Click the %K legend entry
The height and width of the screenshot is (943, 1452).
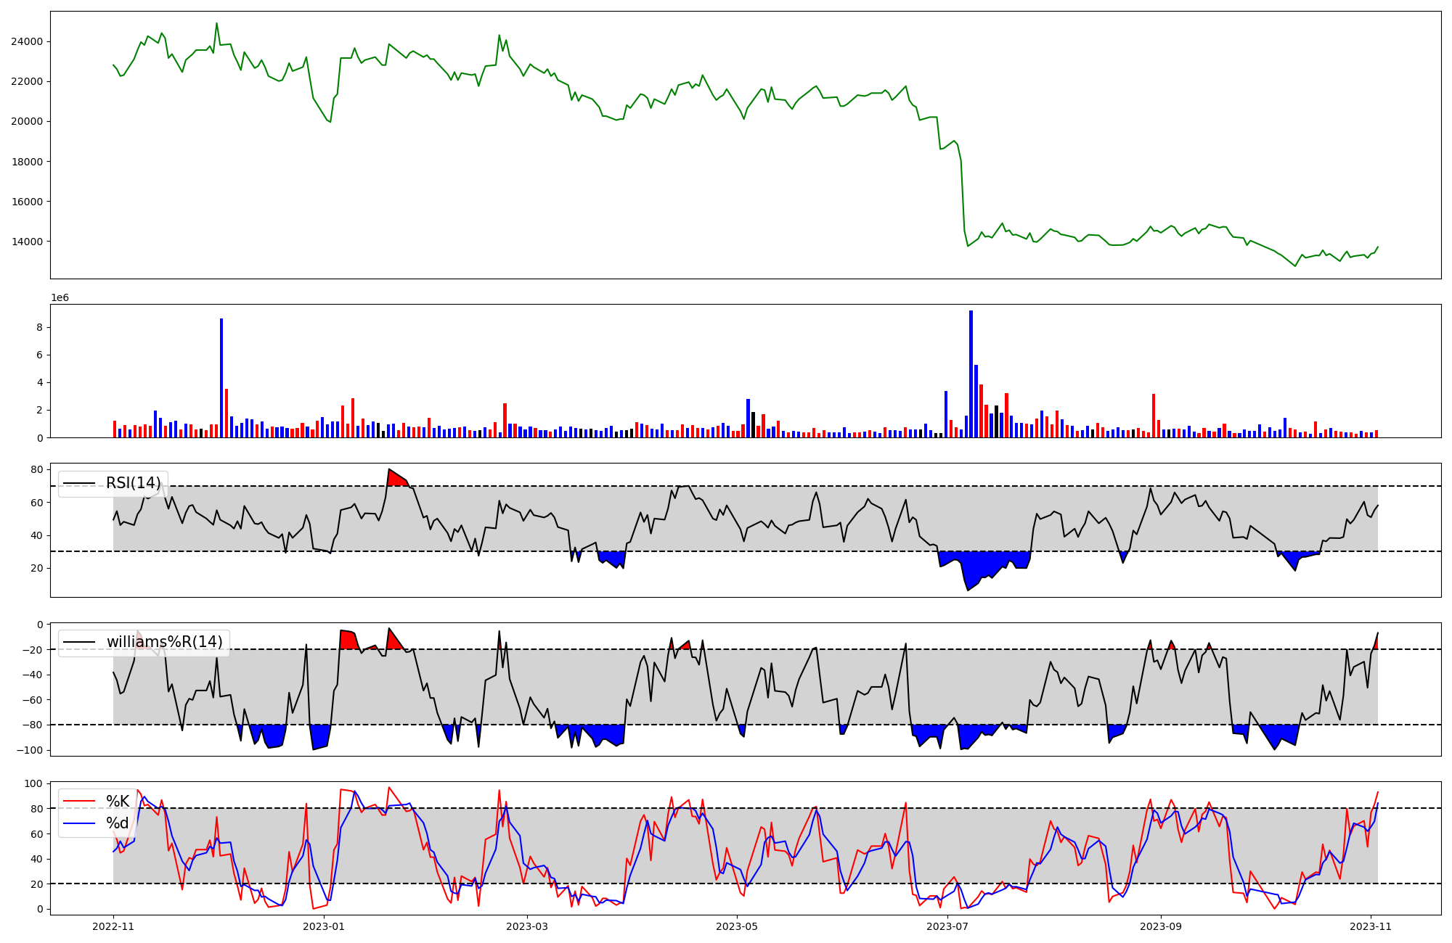click(x=117, y=801)
